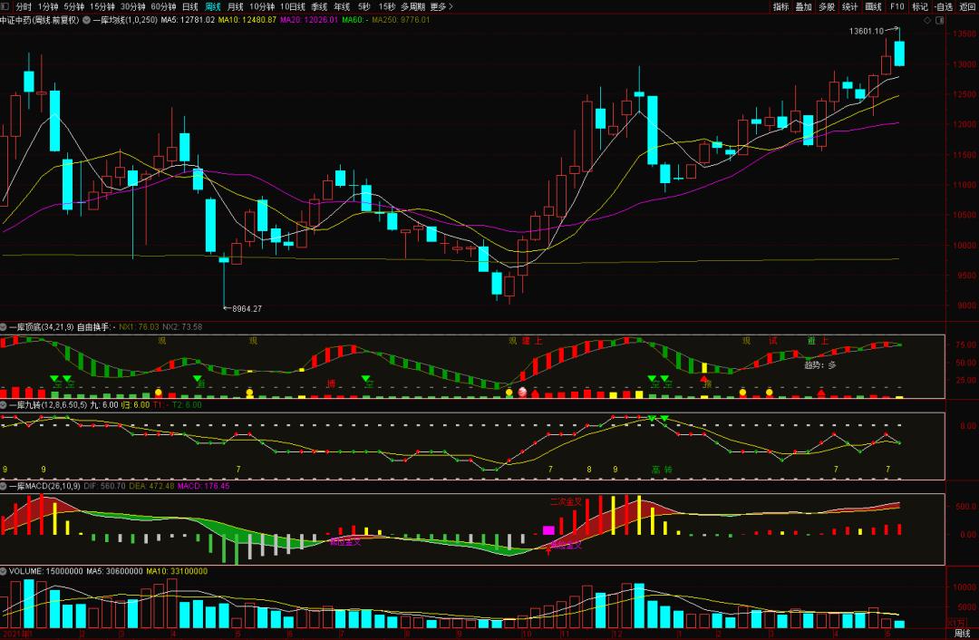Viewport: 979px width, 640px height.
Task: Click the 中证中药(周线 前复权) title
Action: coord(40,20)
